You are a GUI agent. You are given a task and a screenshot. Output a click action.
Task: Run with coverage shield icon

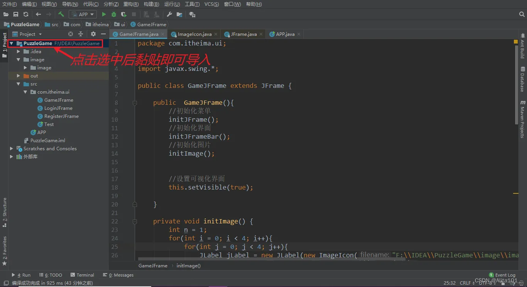123,14
